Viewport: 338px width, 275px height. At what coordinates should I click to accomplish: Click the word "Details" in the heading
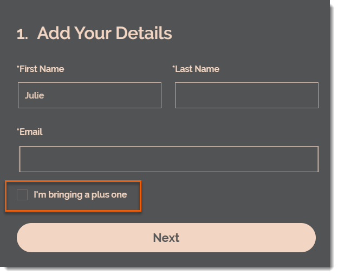coord(144,33)
